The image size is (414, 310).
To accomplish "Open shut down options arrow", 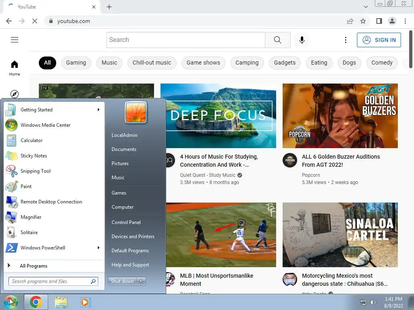I will [141, 281].
